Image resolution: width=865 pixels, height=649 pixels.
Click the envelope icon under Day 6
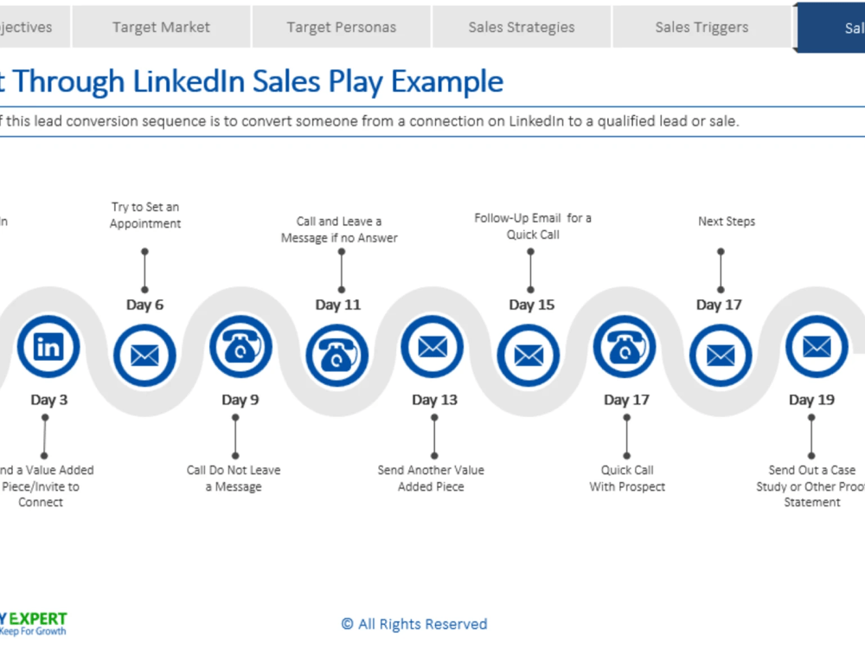(x=144, y=356)
